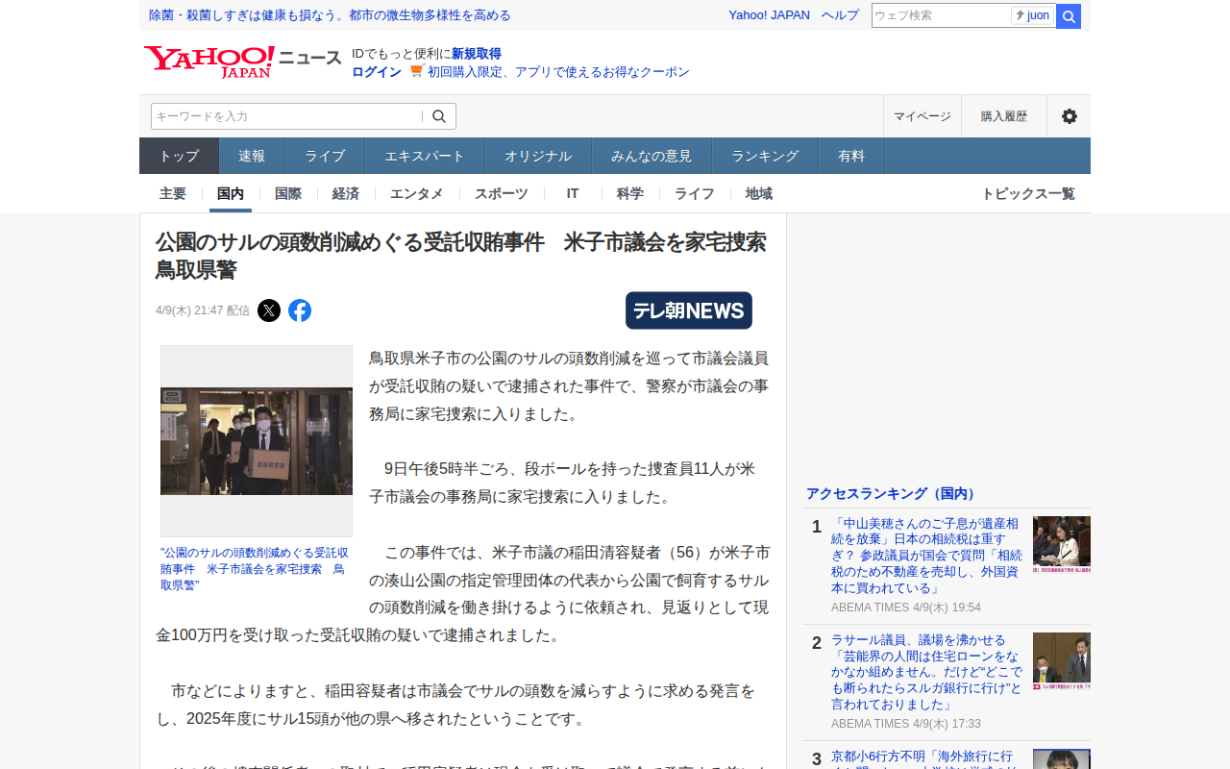
Task: Click the shopping cart coupon icon
Action: (416, 71)
